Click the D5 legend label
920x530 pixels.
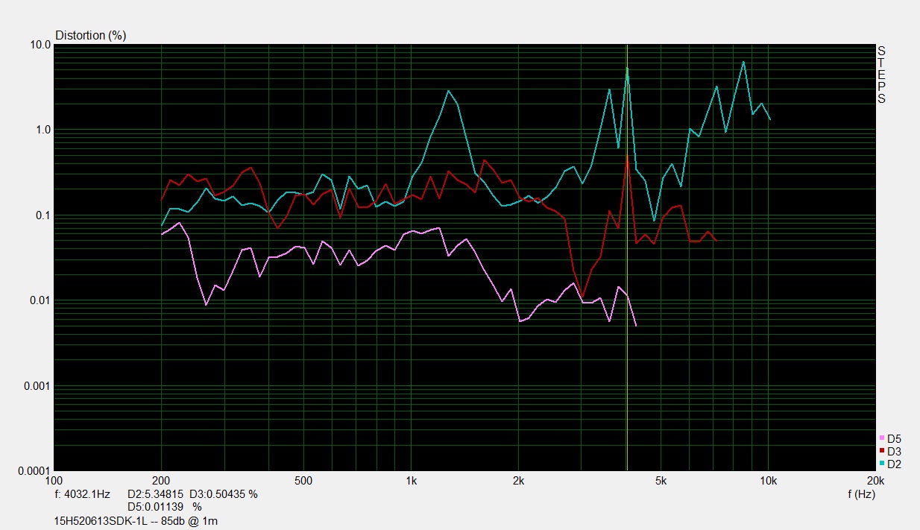coord(894,438)
